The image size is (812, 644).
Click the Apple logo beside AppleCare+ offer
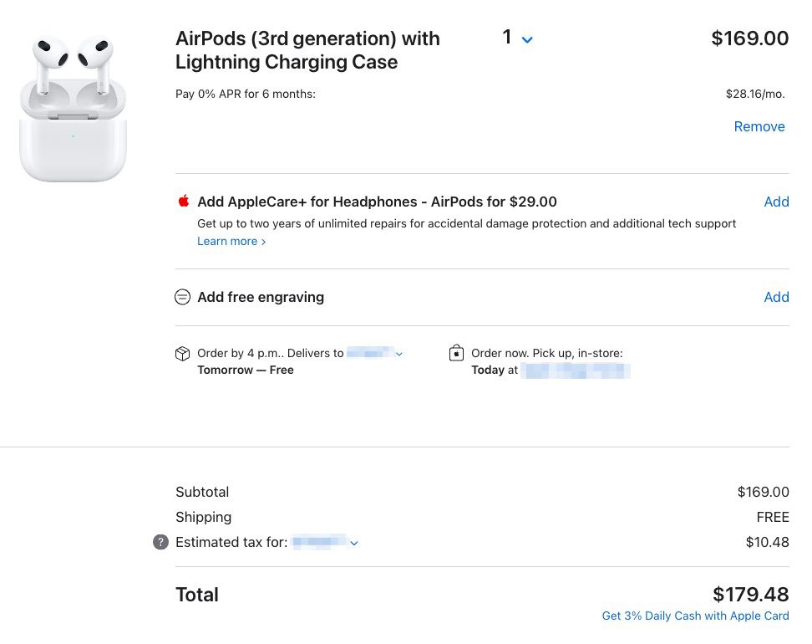(182, 202)
